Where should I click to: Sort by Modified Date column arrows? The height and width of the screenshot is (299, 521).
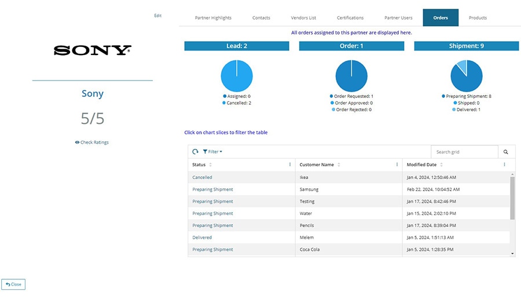pos(441,165)
